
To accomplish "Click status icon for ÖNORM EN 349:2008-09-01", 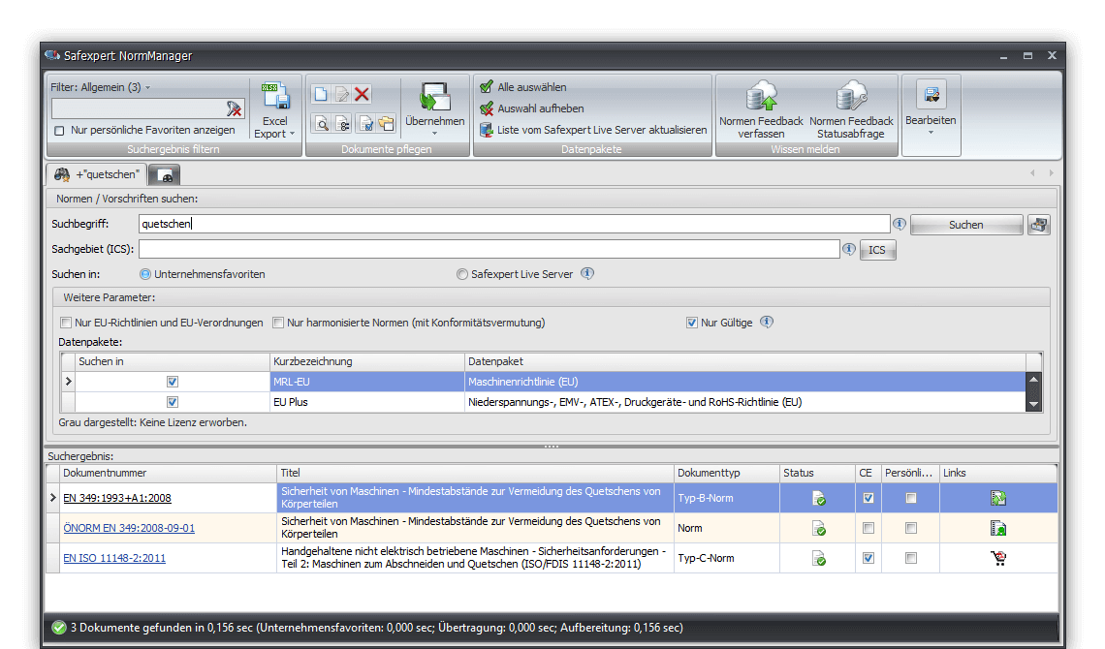I will (x=818, y=528).
